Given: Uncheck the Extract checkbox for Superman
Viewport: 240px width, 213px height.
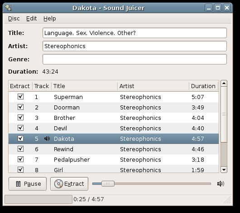Looking at the screenshot, I should point(20,97).
